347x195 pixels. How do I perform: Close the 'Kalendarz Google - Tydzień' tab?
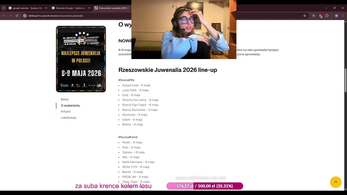(x=89, y=8)
